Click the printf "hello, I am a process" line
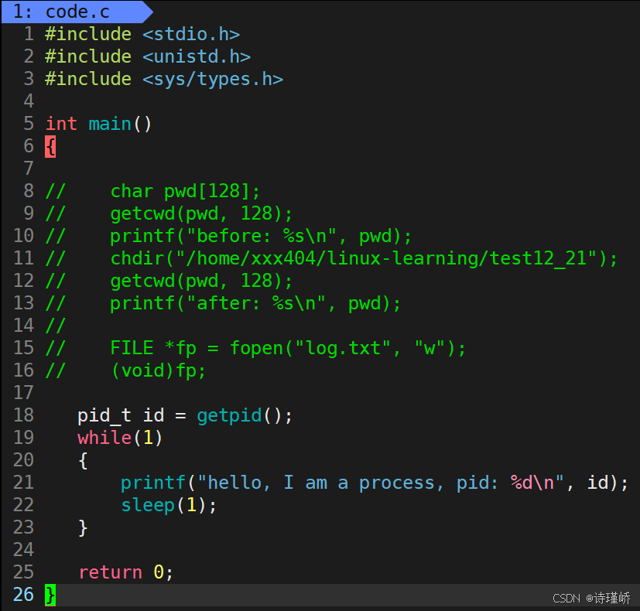The image size is (640, 611). [x=375, y=483]
